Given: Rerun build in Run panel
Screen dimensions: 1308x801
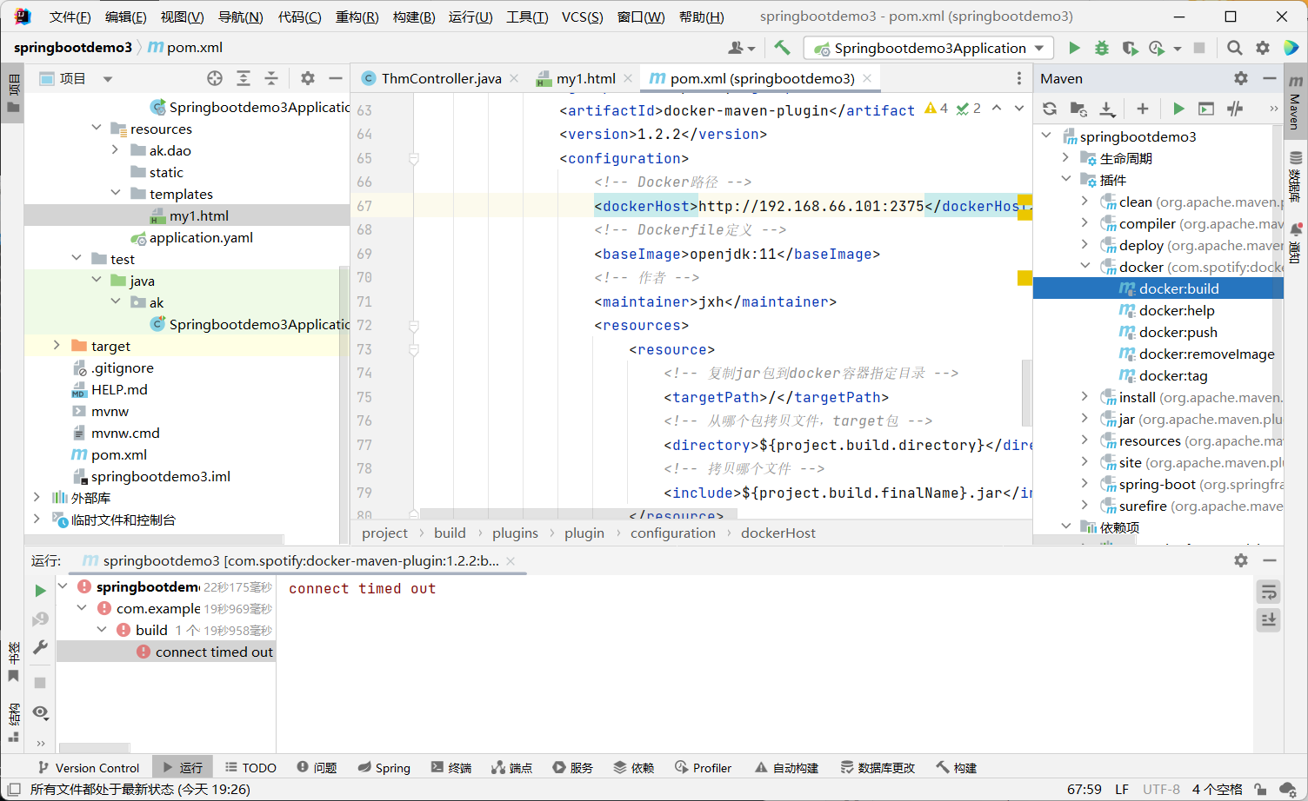Looking at the screenshot, I should [40, 591].
